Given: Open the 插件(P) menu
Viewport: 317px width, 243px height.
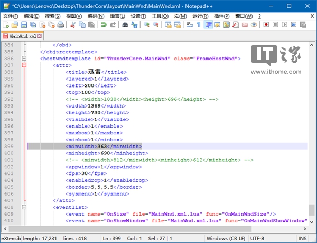Looking at the screenshot, I should 222,16.
